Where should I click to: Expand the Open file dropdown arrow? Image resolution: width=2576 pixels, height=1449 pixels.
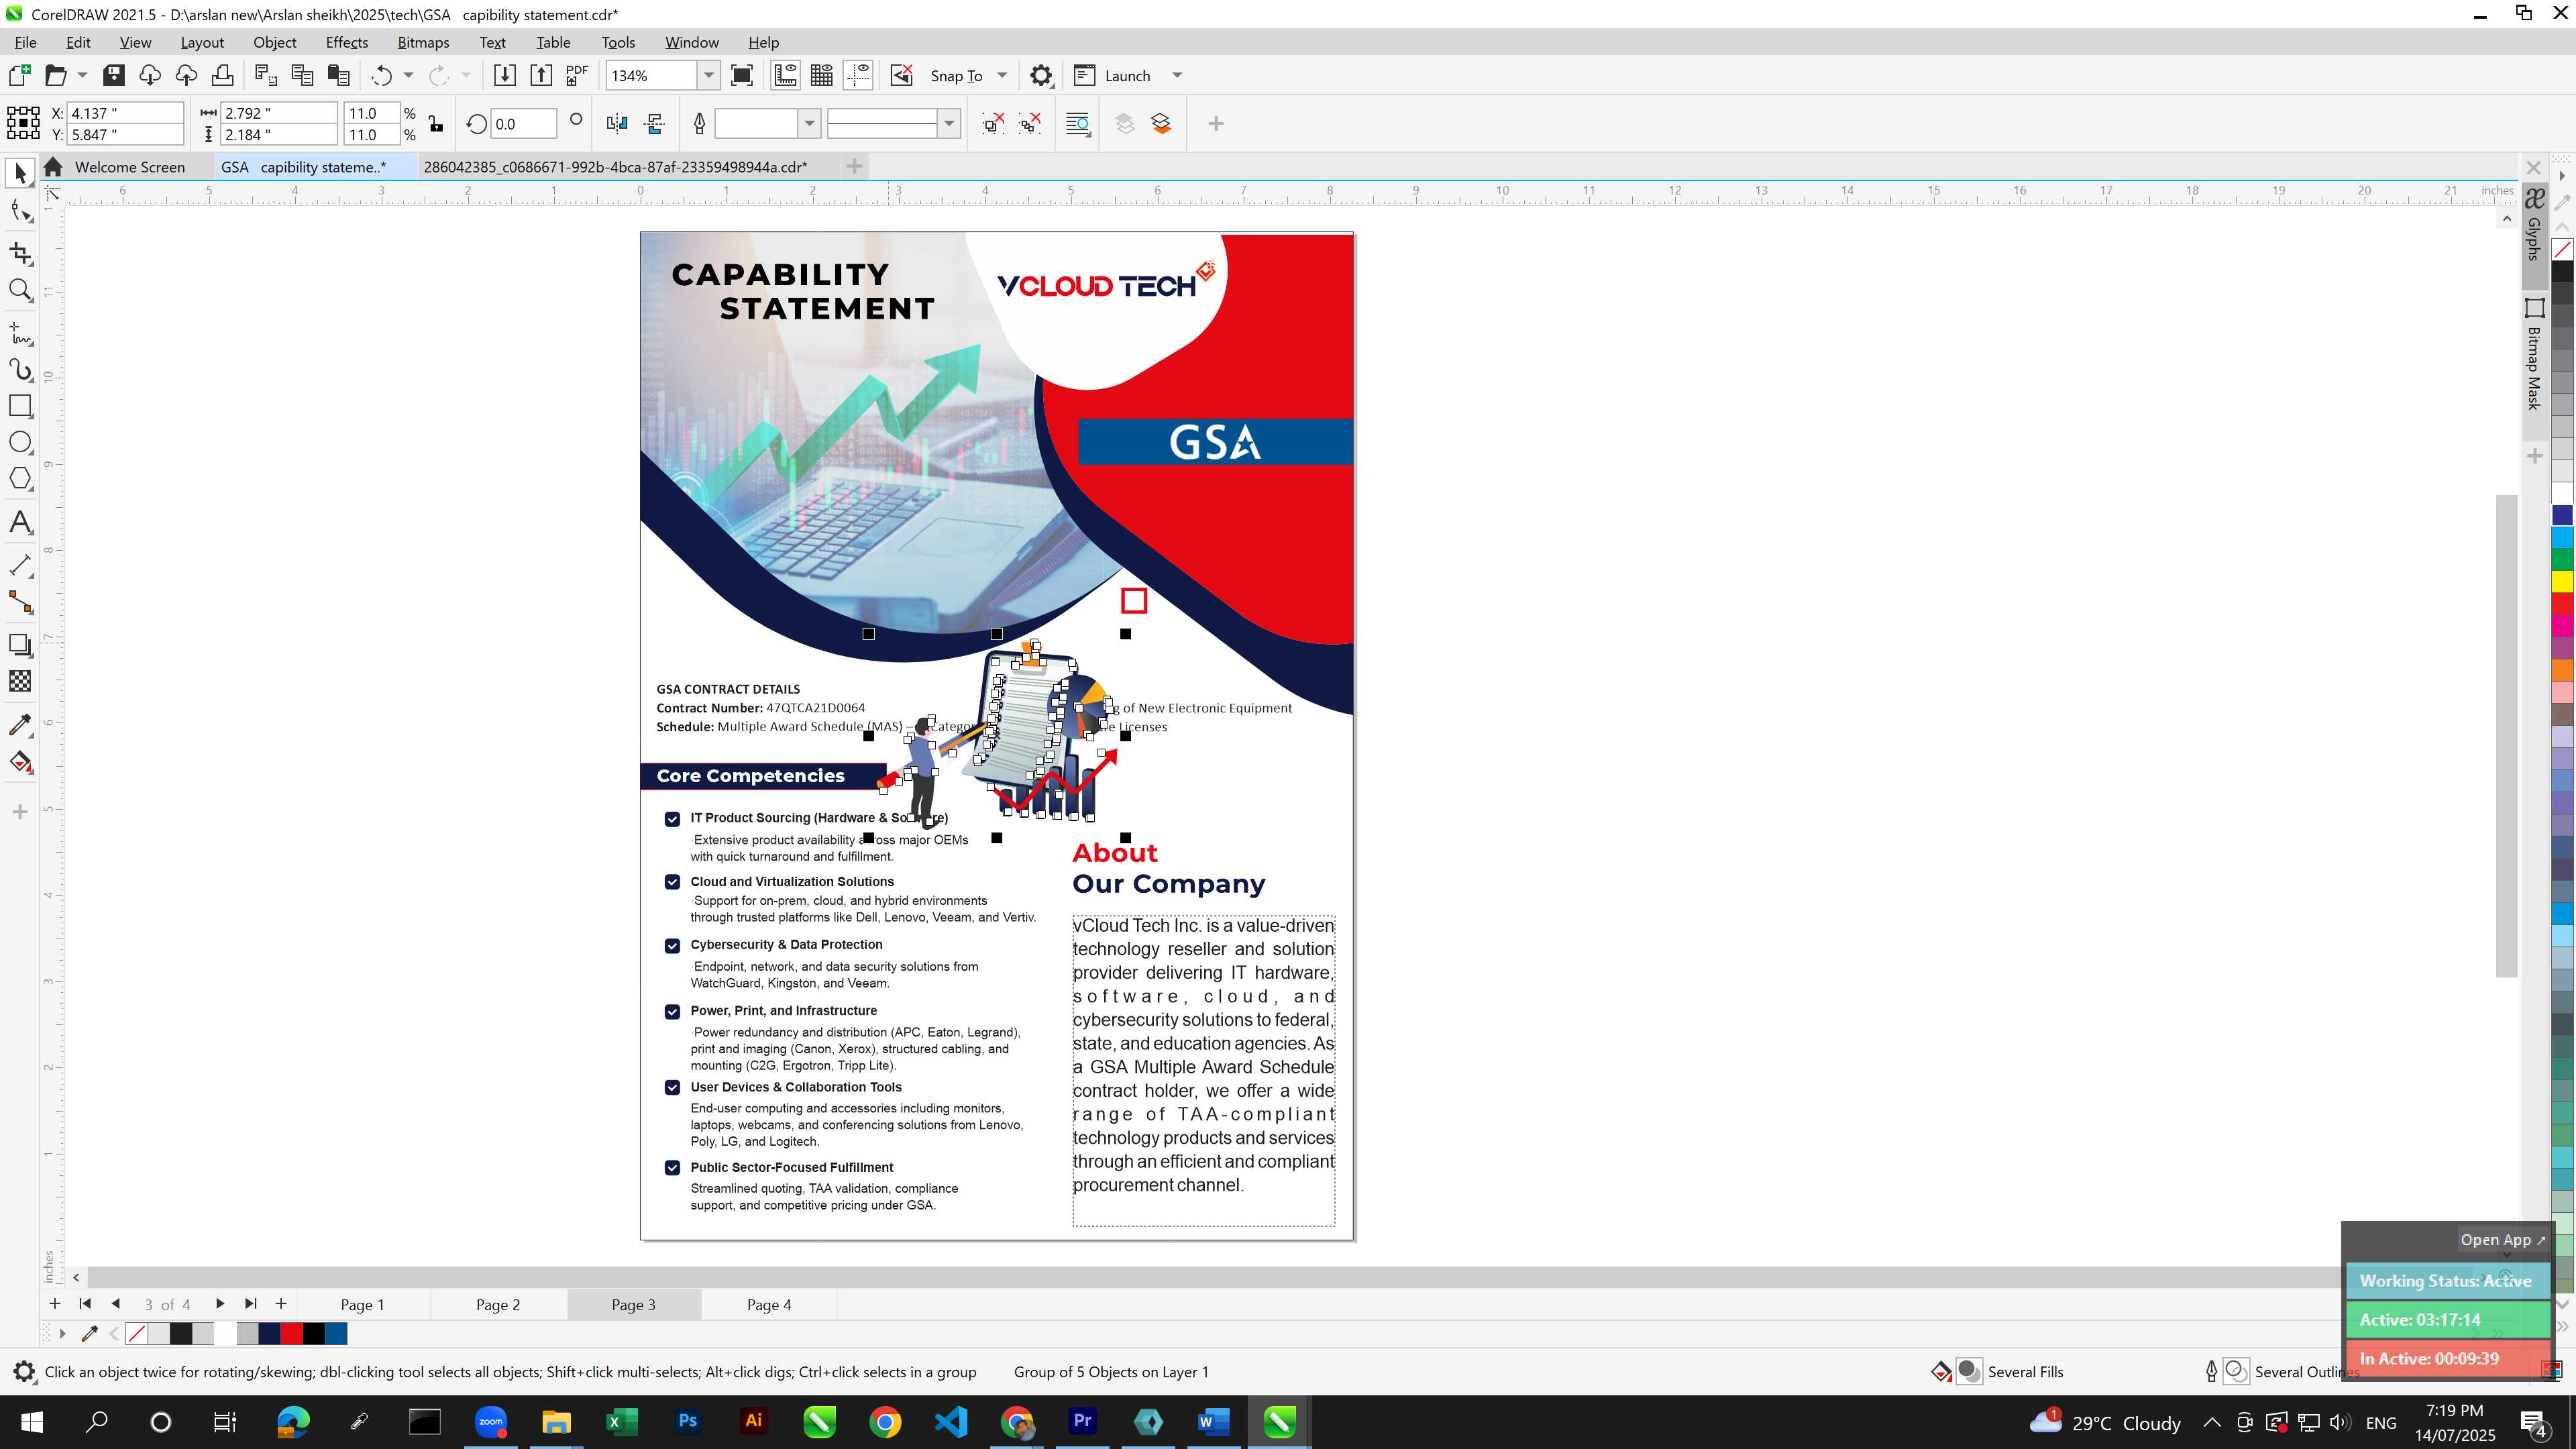82,75
